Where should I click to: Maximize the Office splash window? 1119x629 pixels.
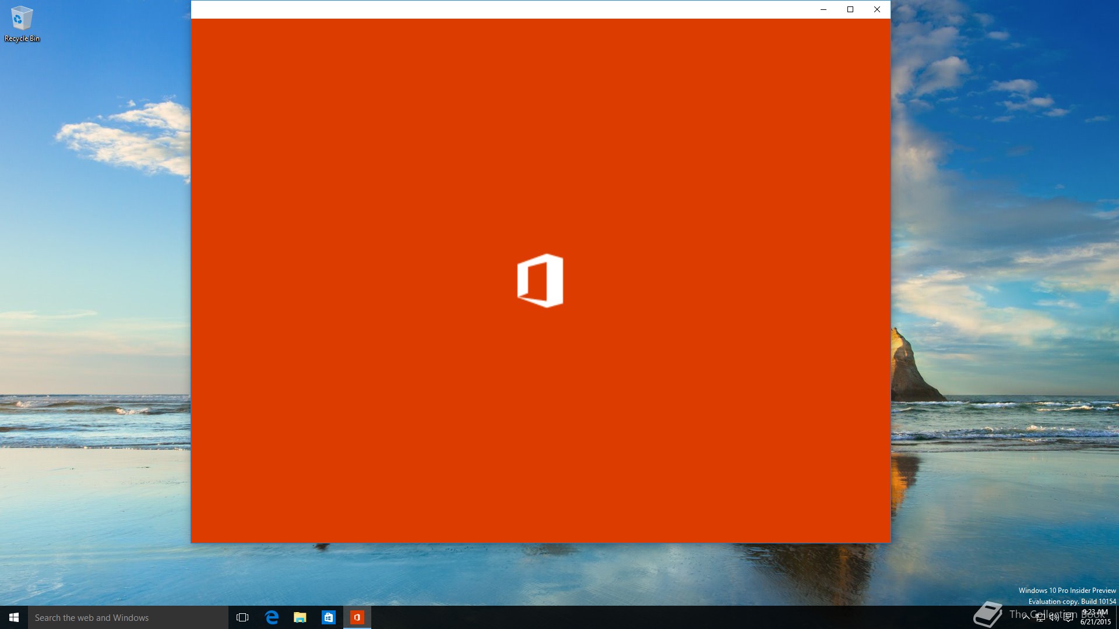pyautogui.click(x=850, y=9)
